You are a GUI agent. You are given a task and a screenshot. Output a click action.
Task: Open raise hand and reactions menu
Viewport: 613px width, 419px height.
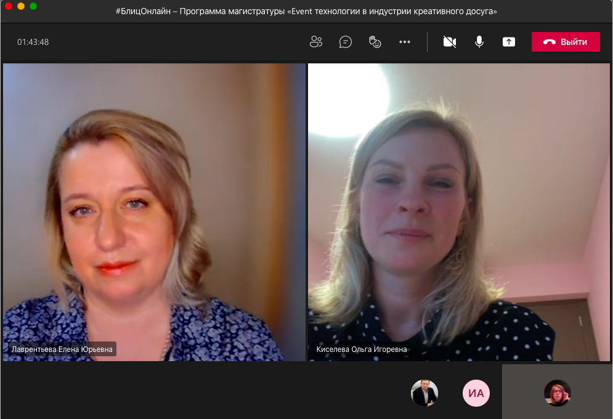pyautogui.click(x=375, y=42)
